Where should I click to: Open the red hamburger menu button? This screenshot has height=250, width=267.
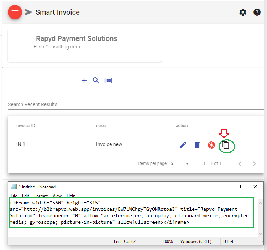[x=15, y=12]
